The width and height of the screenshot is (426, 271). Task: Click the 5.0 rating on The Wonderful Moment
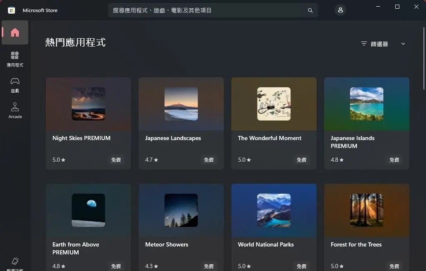click(244, 160)
